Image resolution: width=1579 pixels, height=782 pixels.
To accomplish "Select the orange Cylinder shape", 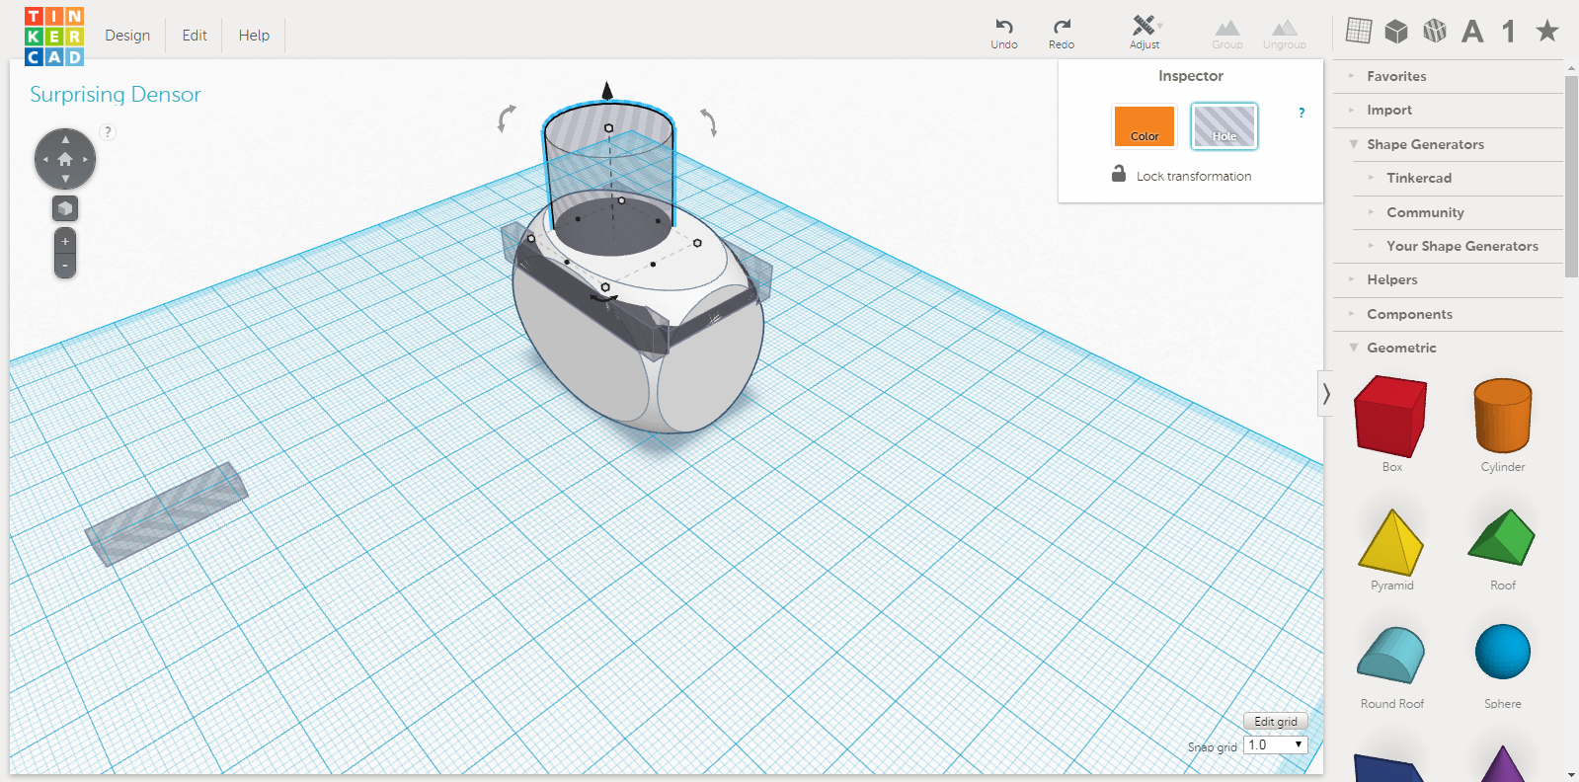I will coord(1503,416).
